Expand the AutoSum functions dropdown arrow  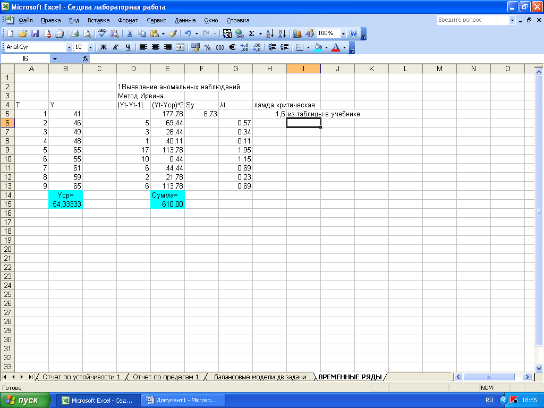260,33
